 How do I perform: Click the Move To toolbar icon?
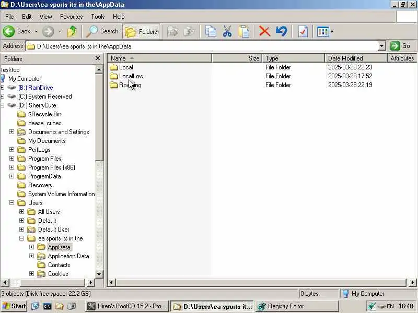(x=173, y=31)
